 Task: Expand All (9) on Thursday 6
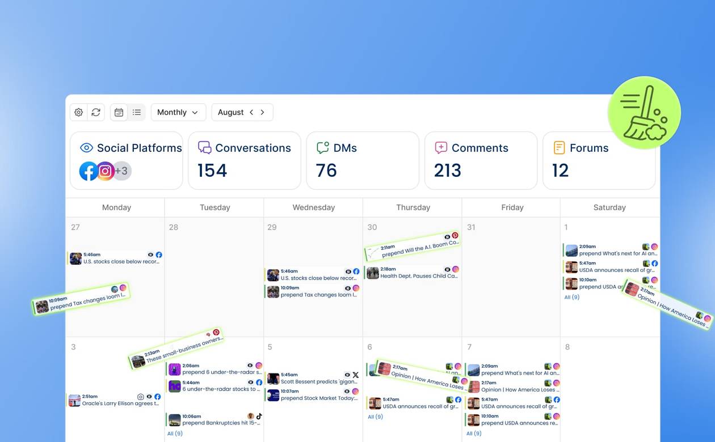tap(375, 416)
